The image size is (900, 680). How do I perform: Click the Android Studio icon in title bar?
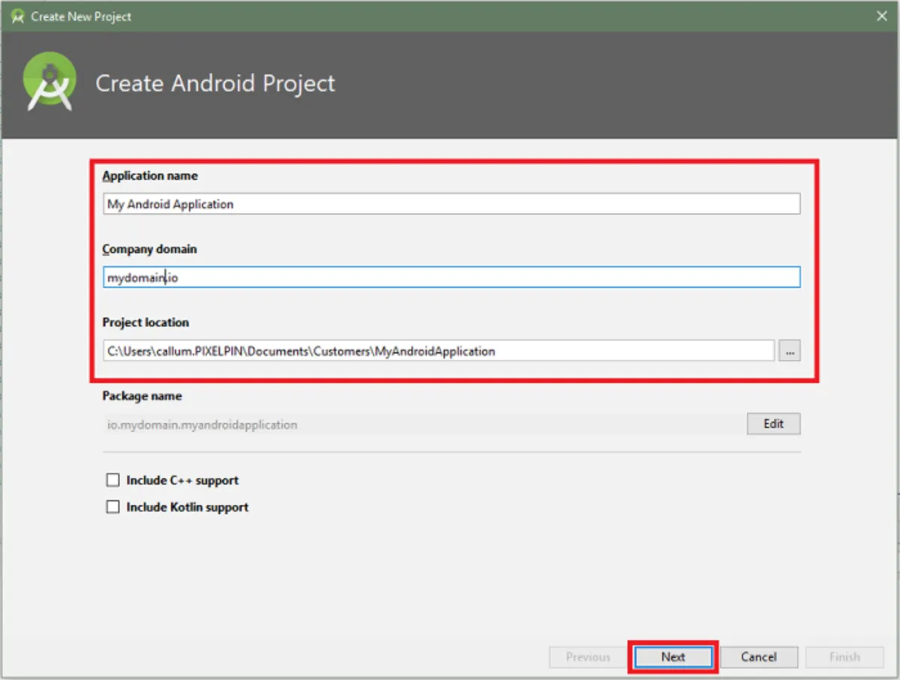[x=18, y=16]
